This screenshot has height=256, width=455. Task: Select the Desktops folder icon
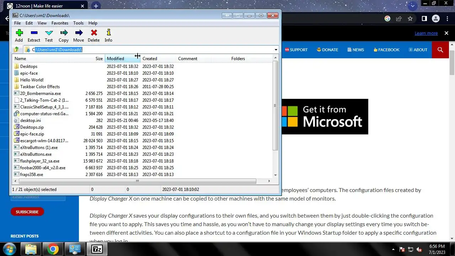17,66
